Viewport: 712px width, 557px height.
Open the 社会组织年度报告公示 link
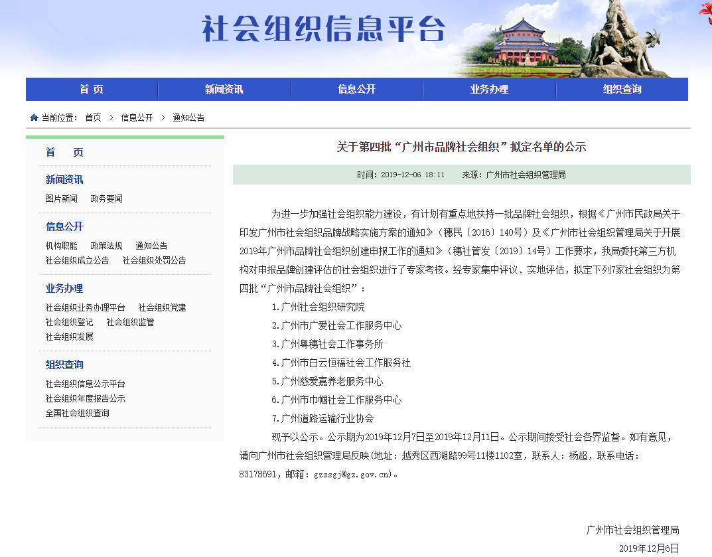pos(86,398)
